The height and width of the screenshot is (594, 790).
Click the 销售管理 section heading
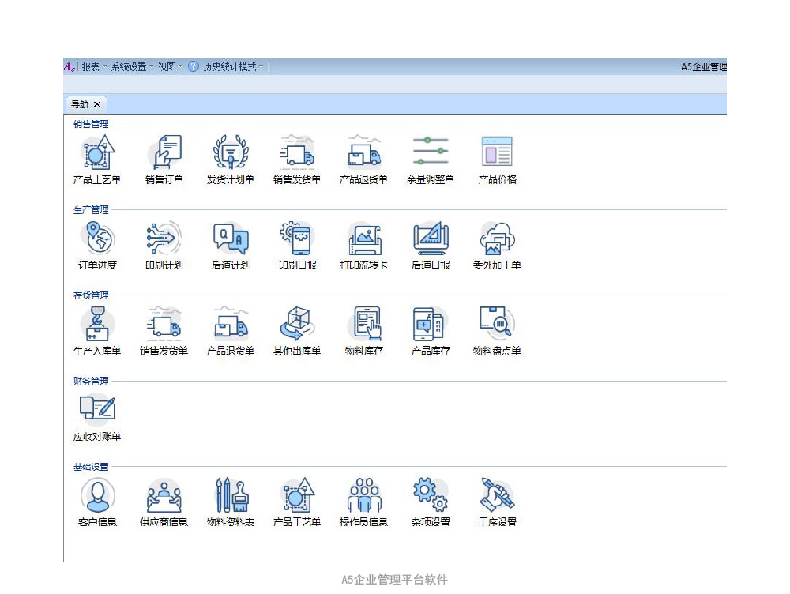pos(91,124)
